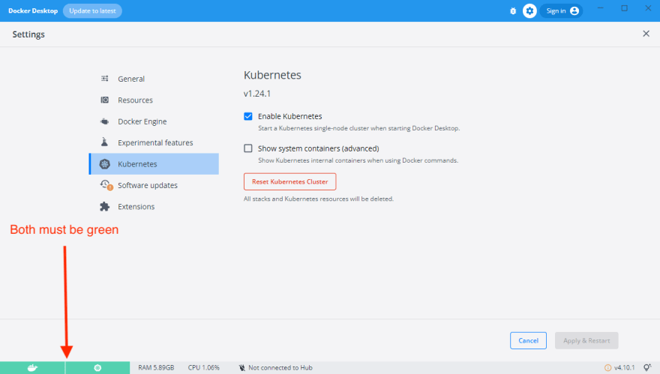The image size is (660, 374).
Task: Check Show system containers (advanced)
Action: pos(248,148)
